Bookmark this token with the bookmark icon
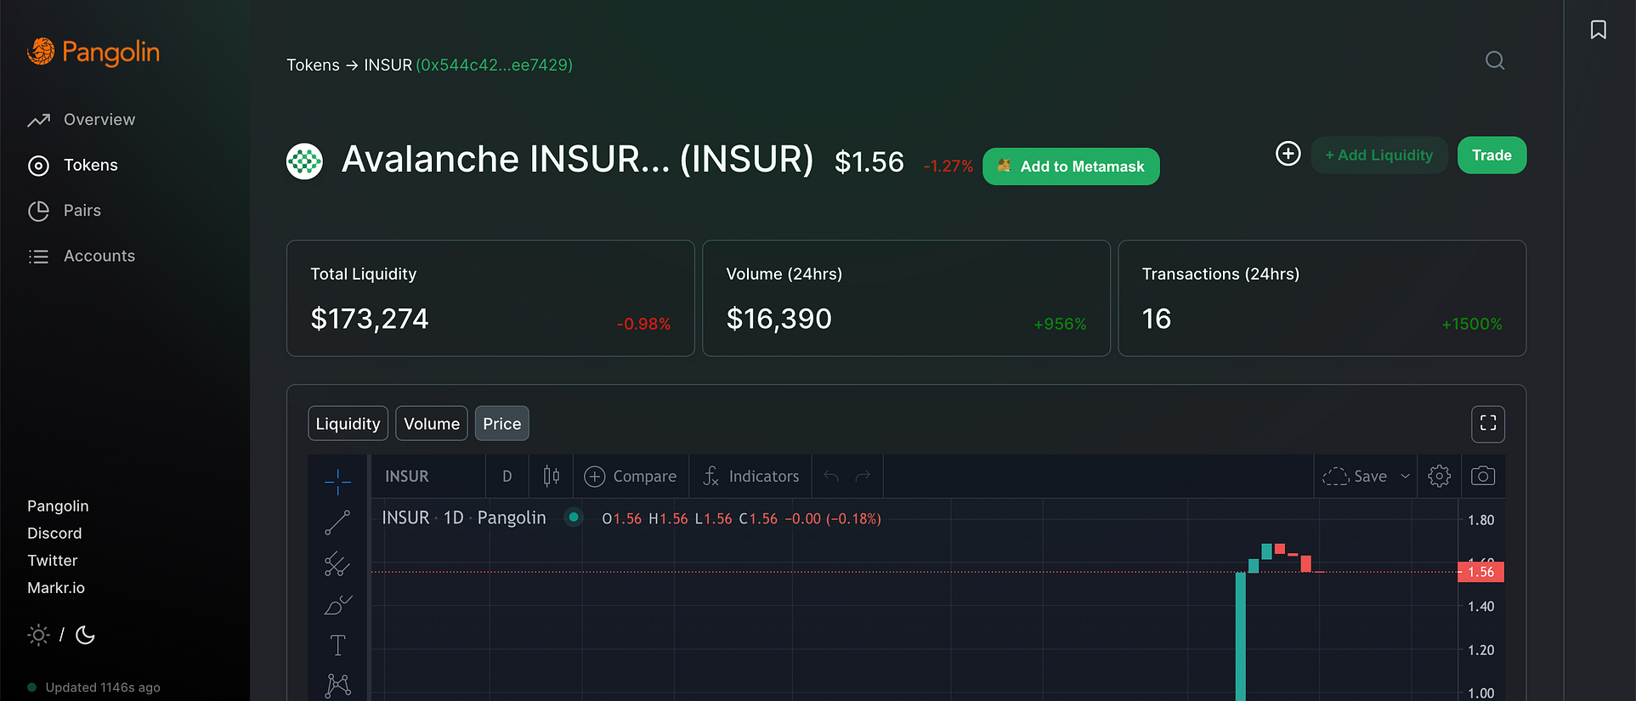 point(1599,30)
